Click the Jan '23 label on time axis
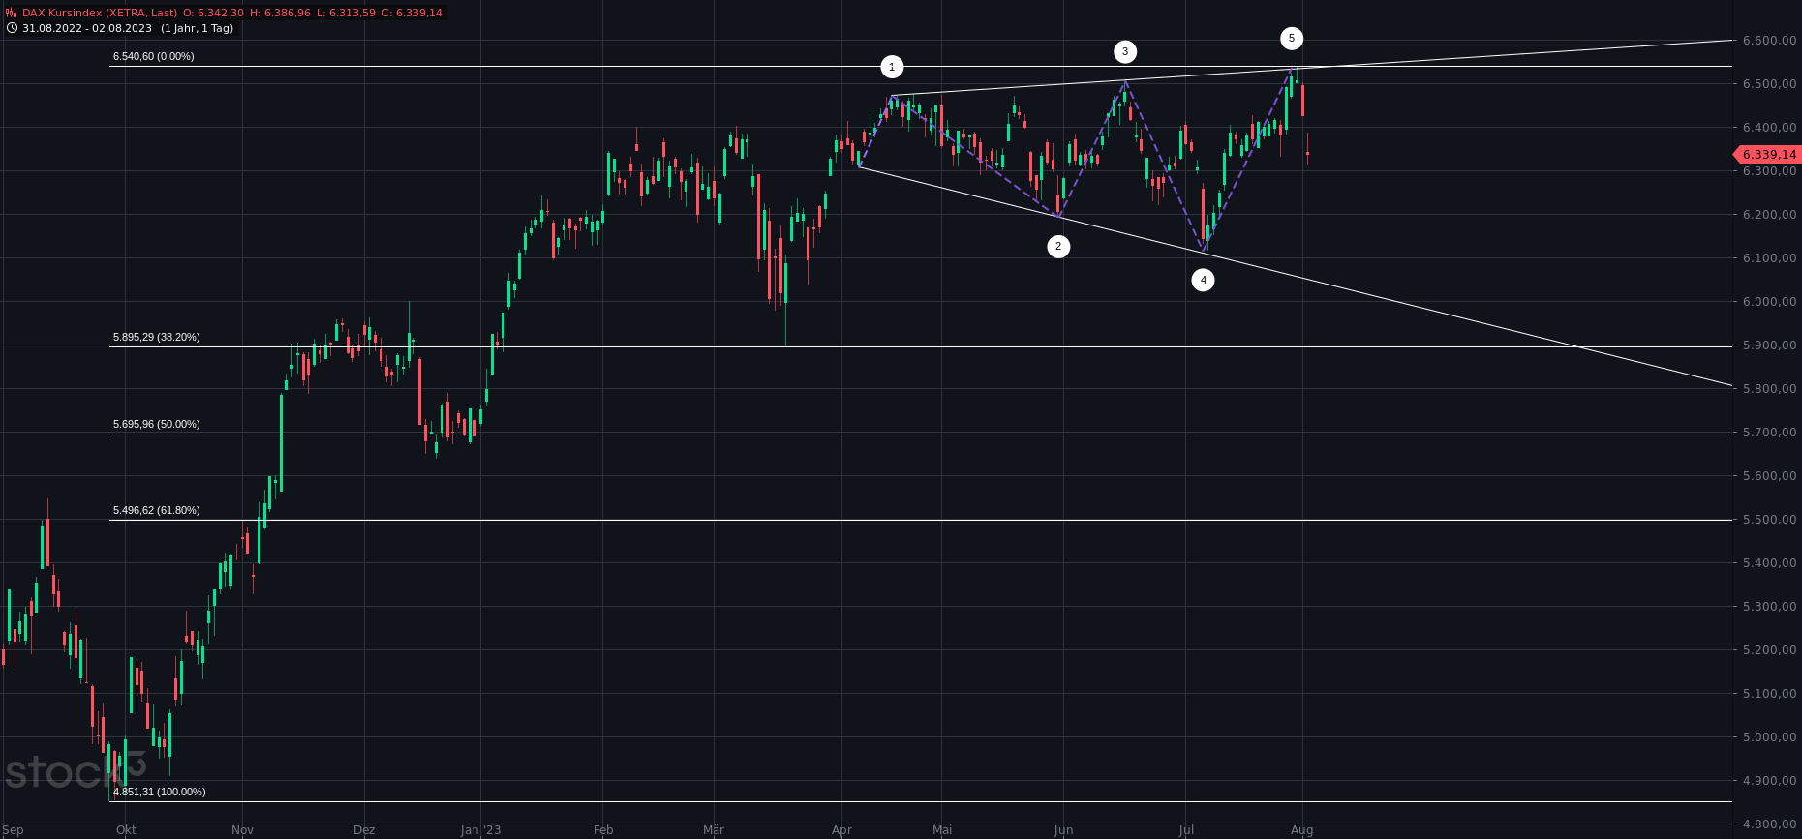1802x839 pixels. tap(481, 830)
